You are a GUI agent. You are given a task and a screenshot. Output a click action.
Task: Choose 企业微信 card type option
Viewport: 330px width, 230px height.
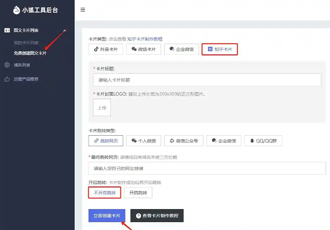(182, 49)
